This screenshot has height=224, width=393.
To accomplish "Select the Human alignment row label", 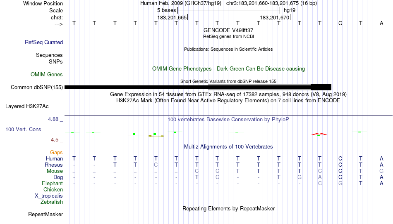I will (x=54, y=158).
